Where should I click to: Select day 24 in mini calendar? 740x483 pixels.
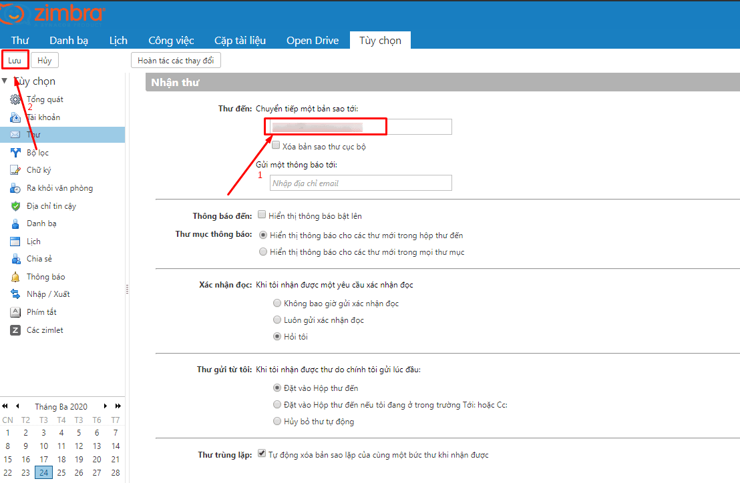(43, 472)
